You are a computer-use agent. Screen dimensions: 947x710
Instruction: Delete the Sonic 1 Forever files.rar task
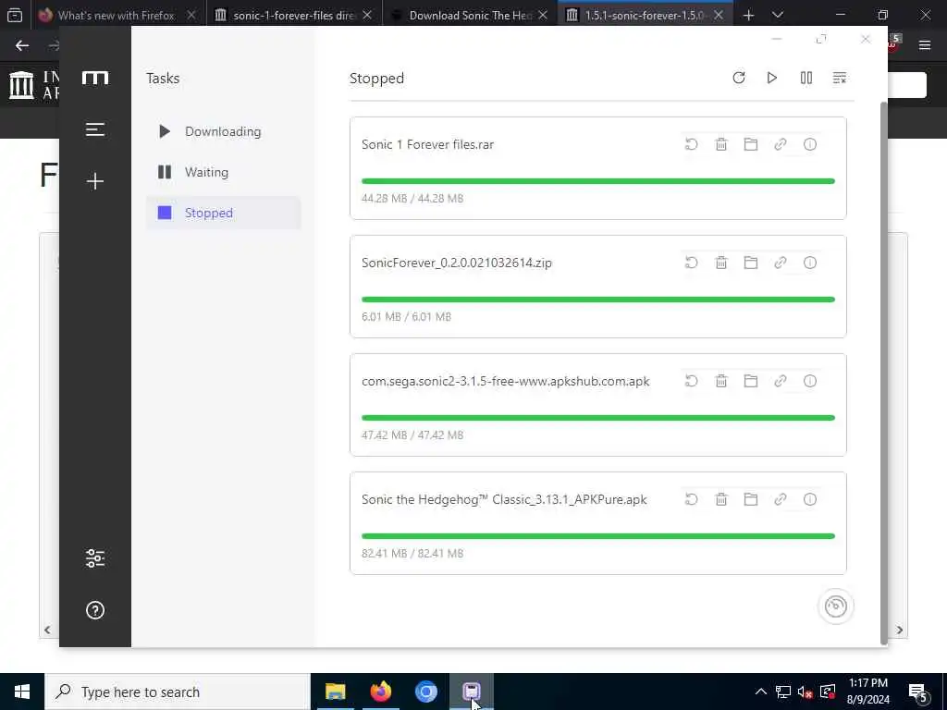(x=721, y=144)
